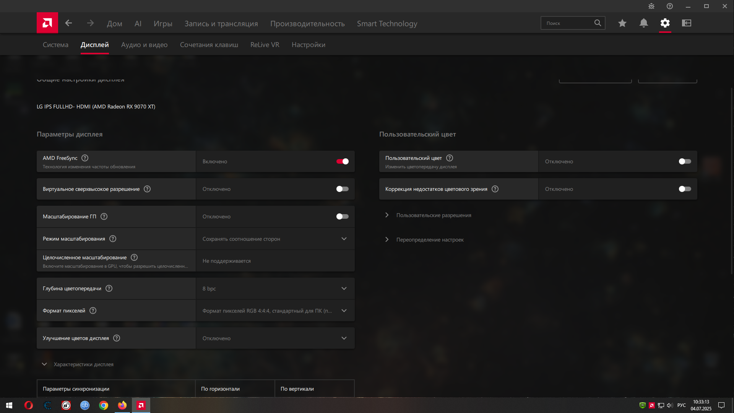Open the help question-mark icon in title bar

click(x=670, y=6)
